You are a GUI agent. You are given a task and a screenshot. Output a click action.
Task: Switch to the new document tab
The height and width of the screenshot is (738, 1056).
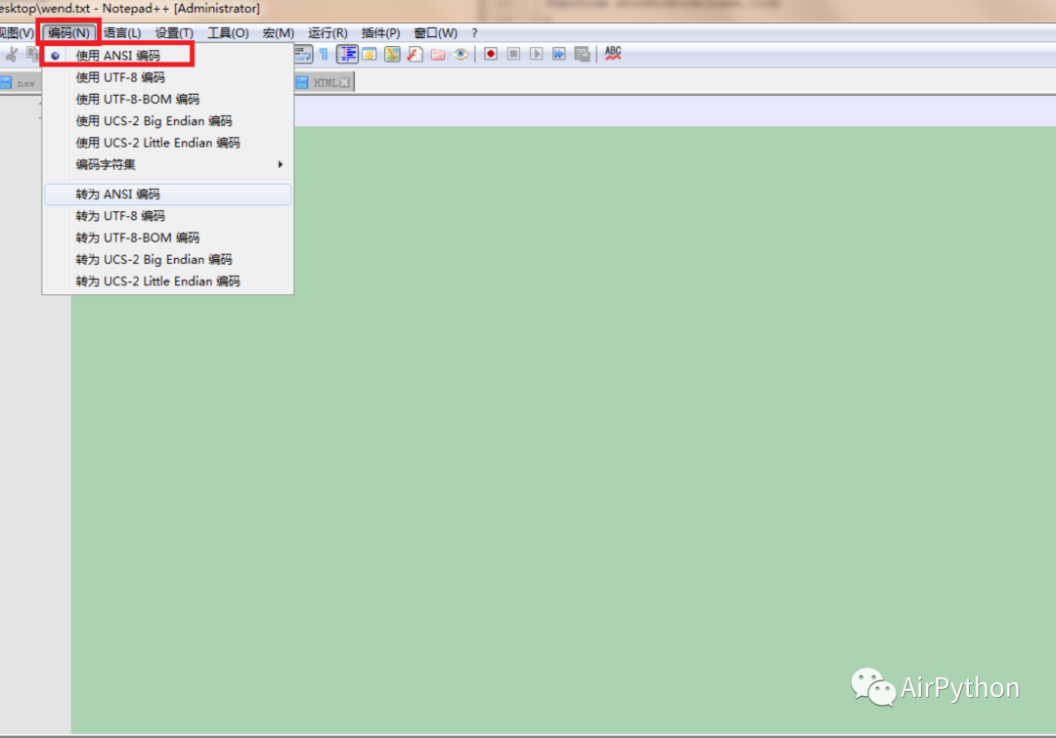coord(21,83)
